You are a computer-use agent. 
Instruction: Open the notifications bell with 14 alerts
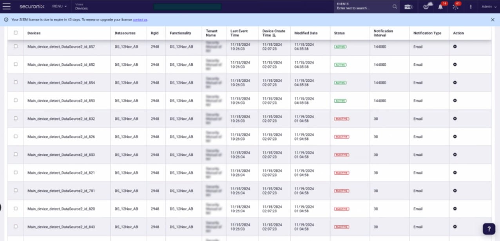click(x=441, y=6)
